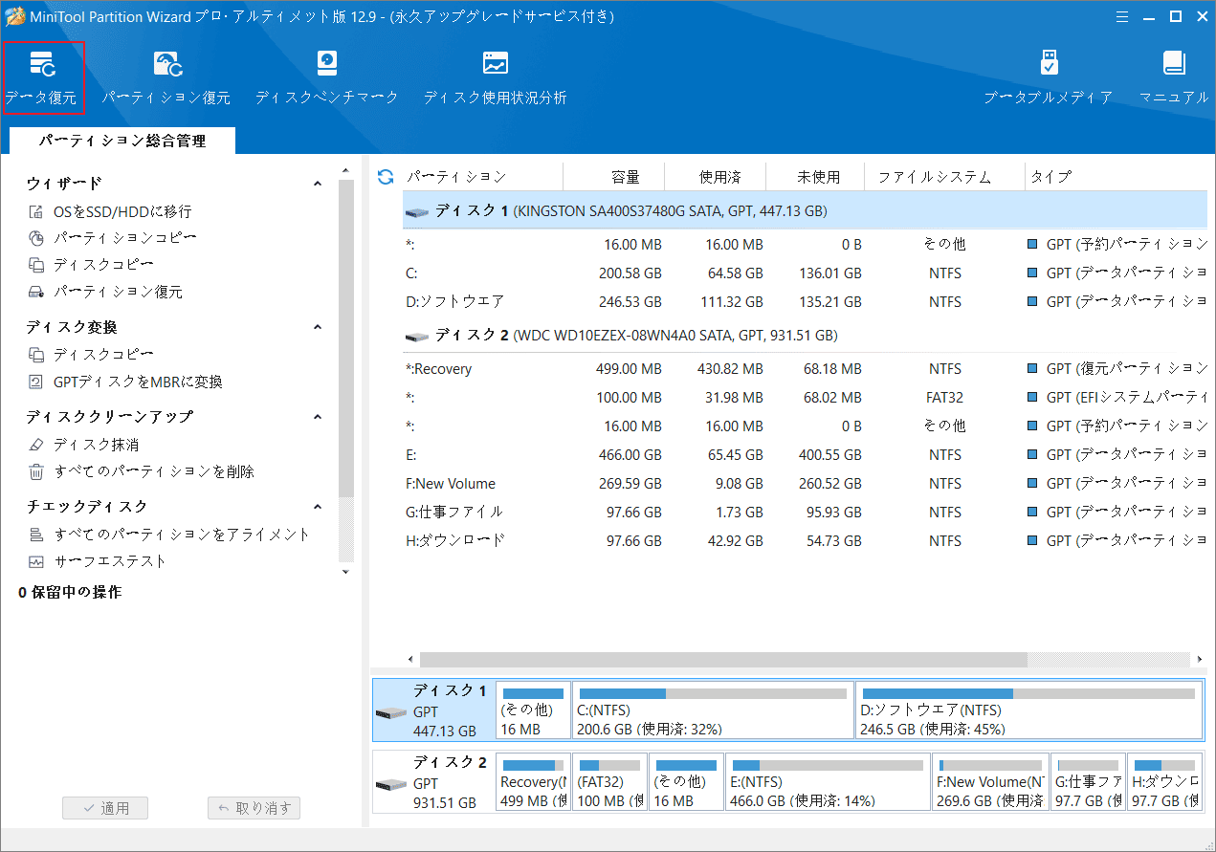Viewport: 1216px width, 852px height.
Task: Open the hamburger menu in title bar
Action: tap(1122, 16)
